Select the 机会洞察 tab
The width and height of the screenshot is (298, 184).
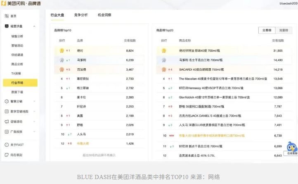point(104,15)
